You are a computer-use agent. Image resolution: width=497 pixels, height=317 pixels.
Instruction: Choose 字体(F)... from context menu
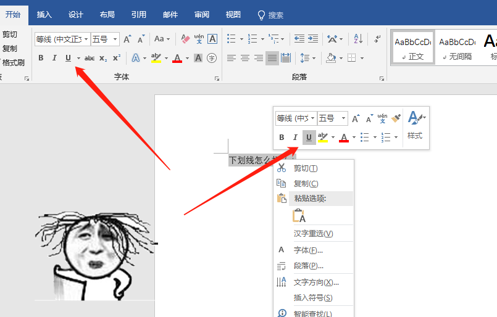314,250
